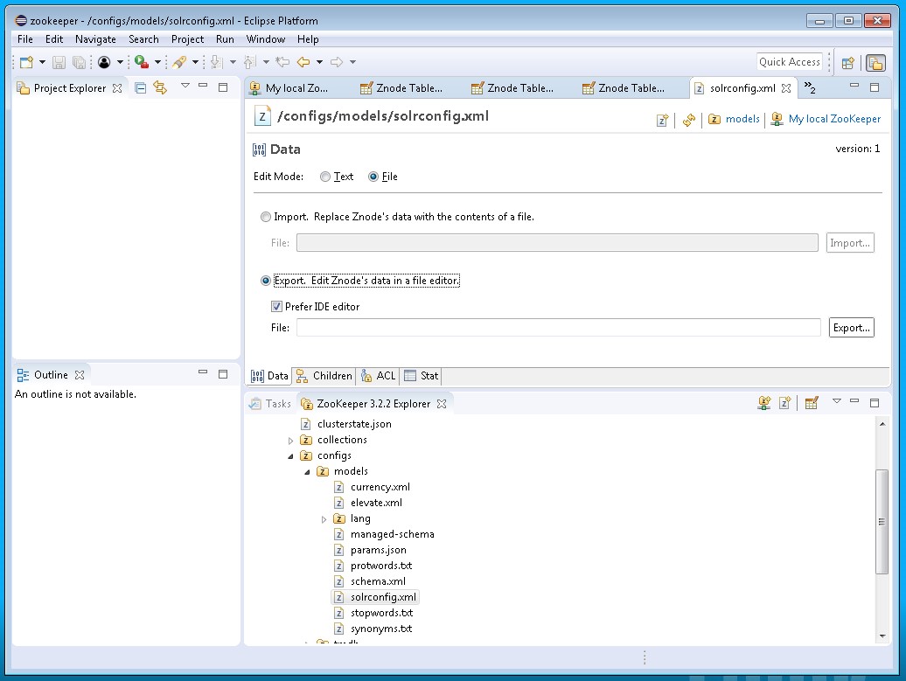Click the refresh icon in editor header
The image size is (906, 681).
(689, 120)
